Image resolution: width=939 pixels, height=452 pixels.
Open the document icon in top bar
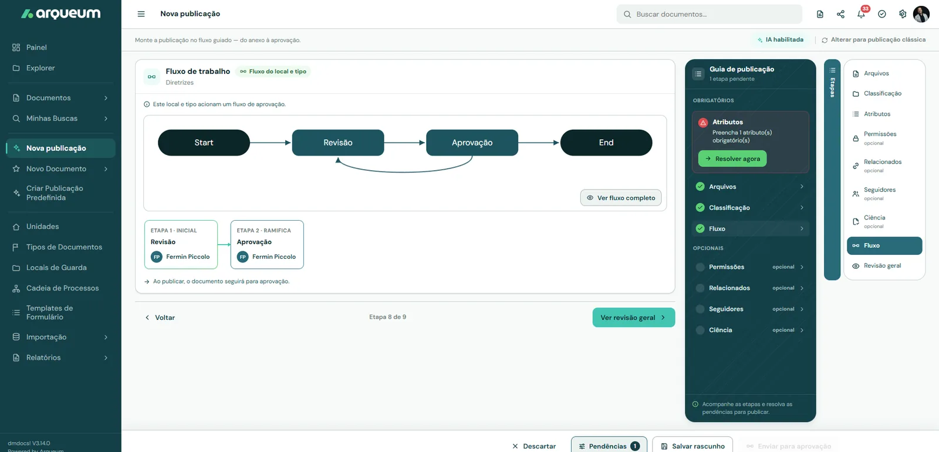click(x=820, y=14)
